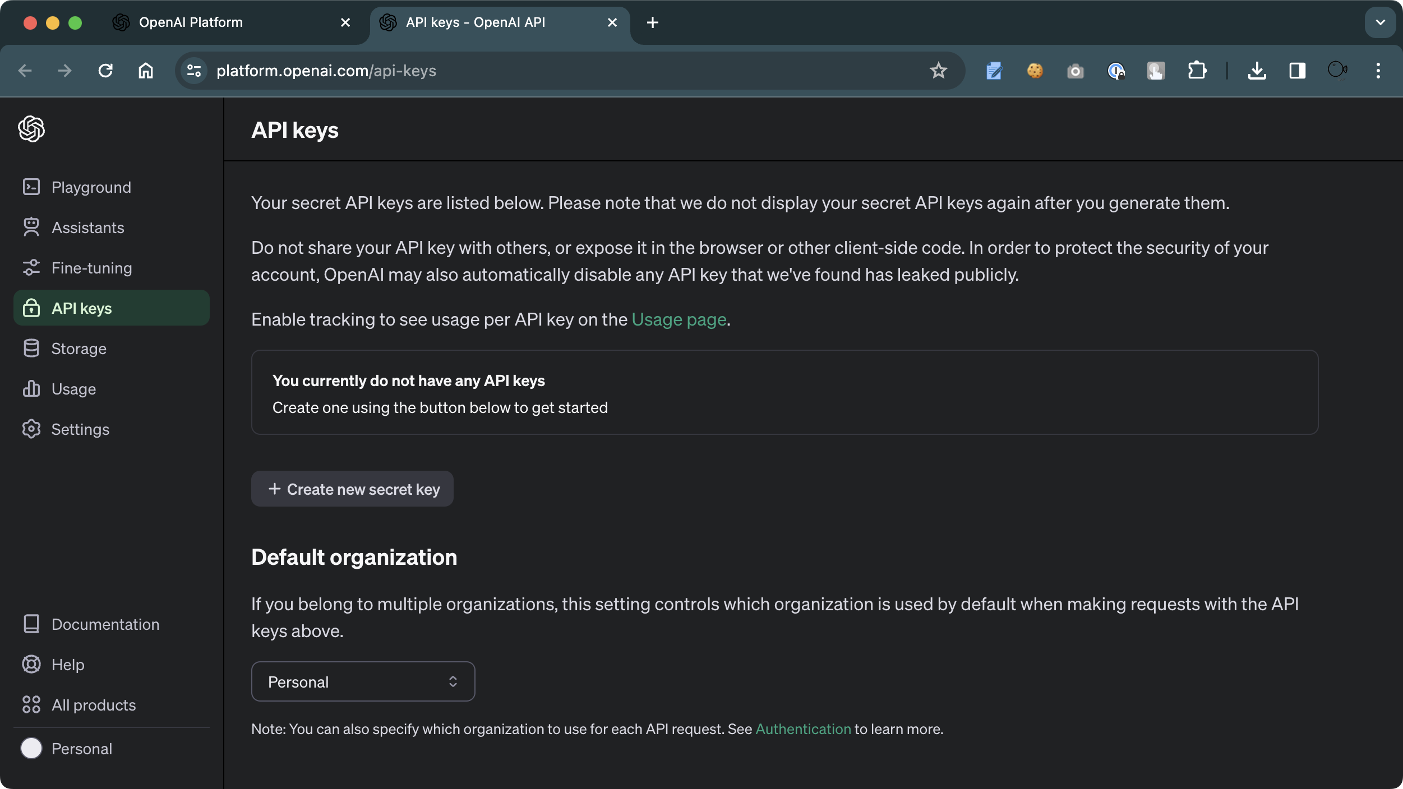Open the Usage page in the sidebar
The height and width of the screenshot is (789, 1403).
coord(73,389)
